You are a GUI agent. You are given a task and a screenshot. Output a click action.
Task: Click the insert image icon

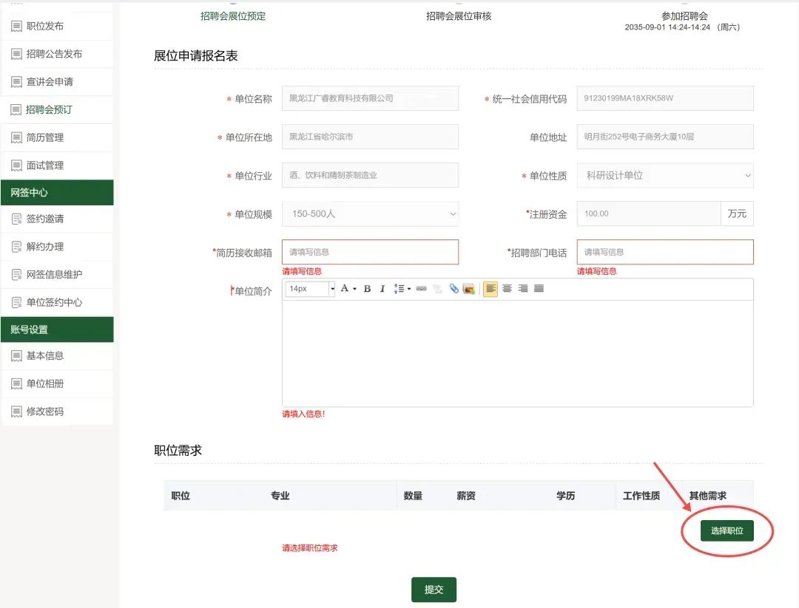(468, 289)
